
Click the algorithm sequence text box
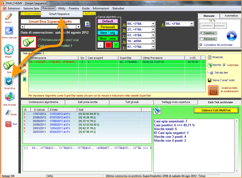point(87,158)
